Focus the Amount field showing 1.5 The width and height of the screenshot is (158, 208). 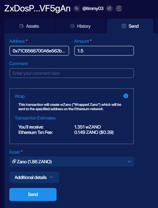point(104,51)
